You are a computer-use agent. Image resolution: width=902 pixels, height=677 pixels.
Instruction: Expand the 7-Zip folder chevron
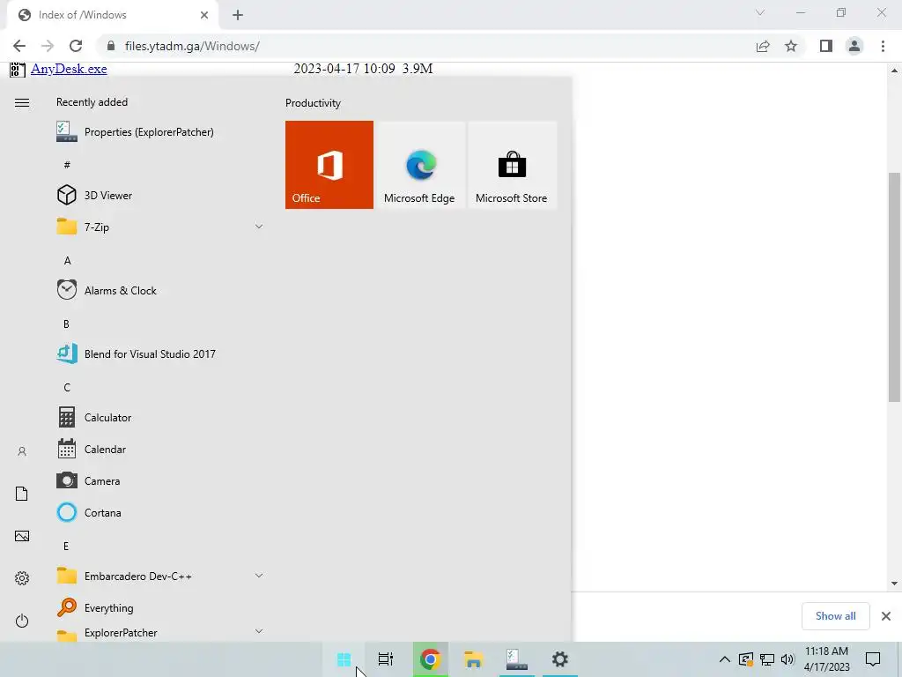(x=259, y=227)
